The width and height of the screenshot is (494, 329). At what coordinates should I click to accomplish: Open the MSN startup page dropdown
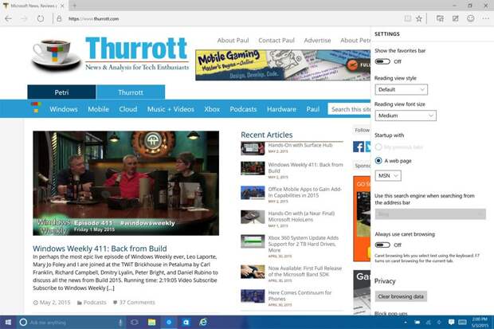pyautogui.click(x=388, y=175)
